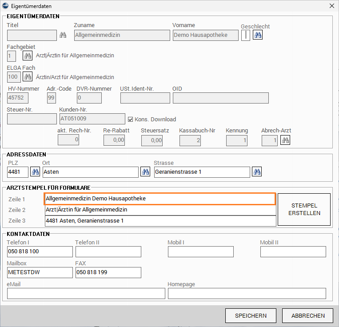339x327 pixels.
Task: Click binoculars icon next to Abrech-Arzt
Action: click(285, 140)
